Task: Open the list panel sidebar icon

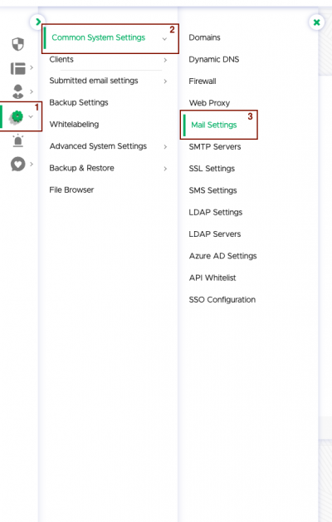Action: tap(18, 68)
